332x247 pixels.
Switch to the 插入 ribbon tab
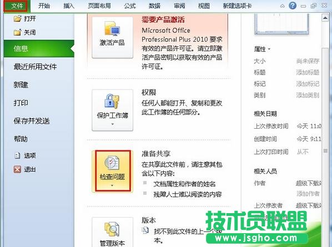69,6
